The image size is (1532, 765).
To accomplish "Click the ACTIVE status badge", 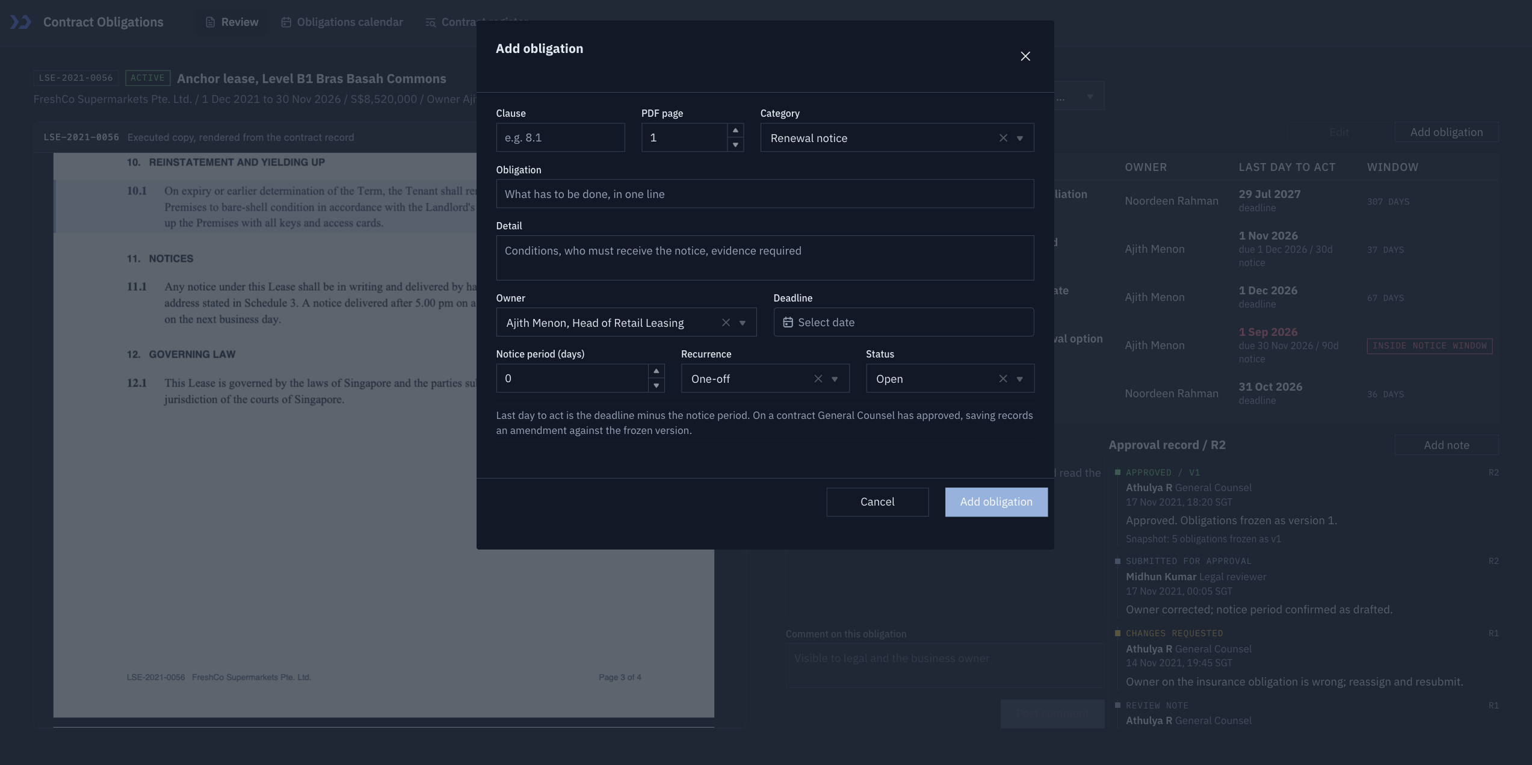I will click(147, 78).
